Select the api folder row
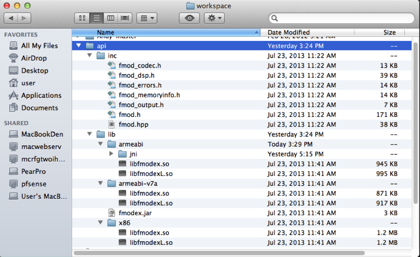 242,46
